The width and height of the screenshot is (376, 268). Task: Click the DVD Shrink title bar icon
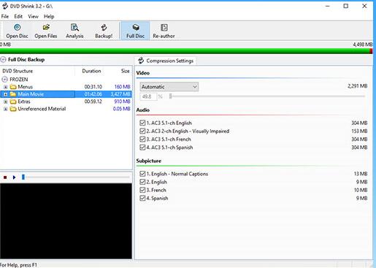point(5,6)
